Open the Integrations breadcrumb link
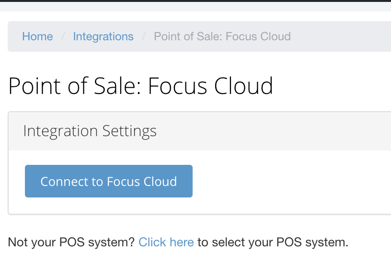The width and height of the screenshot is (391, 277). (103, 36)
